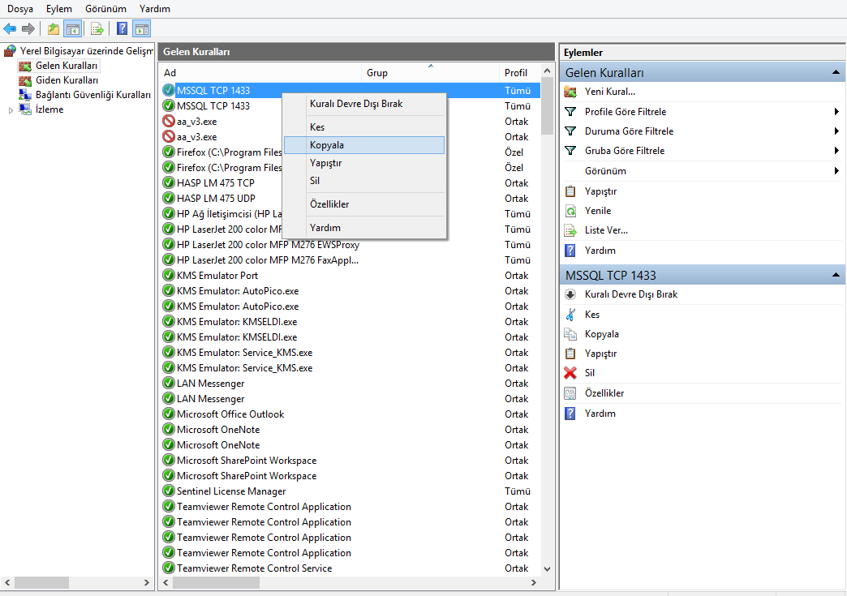Viewport: 847px width, 596px height.
Task: Click the Yenile refresh icon
Action: [x=570, y=211]
